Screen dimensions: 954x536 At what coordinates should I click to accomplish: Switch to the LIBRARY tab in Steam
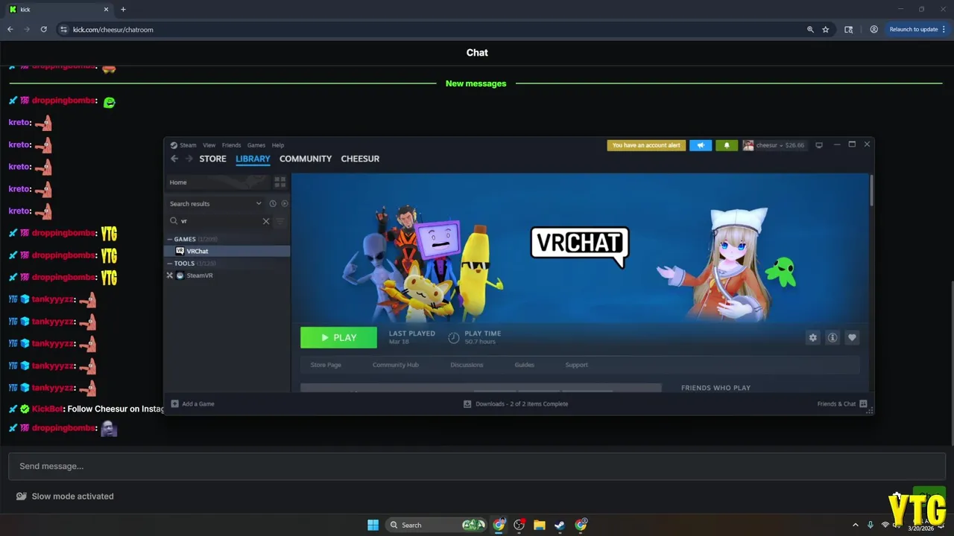point(253,159)
